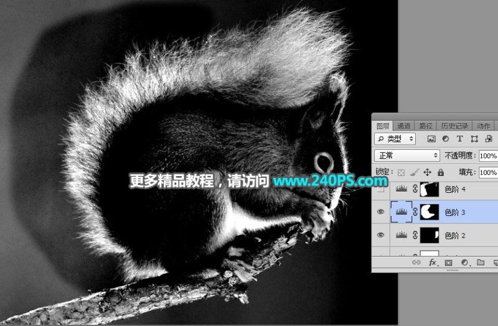This screenshot has height=326, width=498.
Task: Create new fill or adjustment layer icon
Action: [x=464, y=263]
